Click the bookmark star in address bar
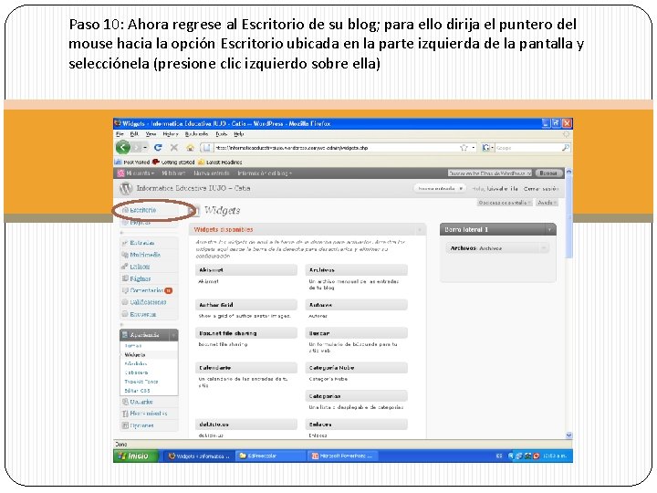657x493 pixels. point(464,148)
